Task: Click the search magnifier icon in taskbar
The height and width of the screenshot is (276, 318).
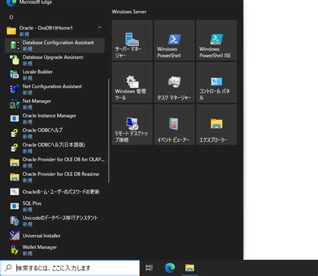Action: 8,268
